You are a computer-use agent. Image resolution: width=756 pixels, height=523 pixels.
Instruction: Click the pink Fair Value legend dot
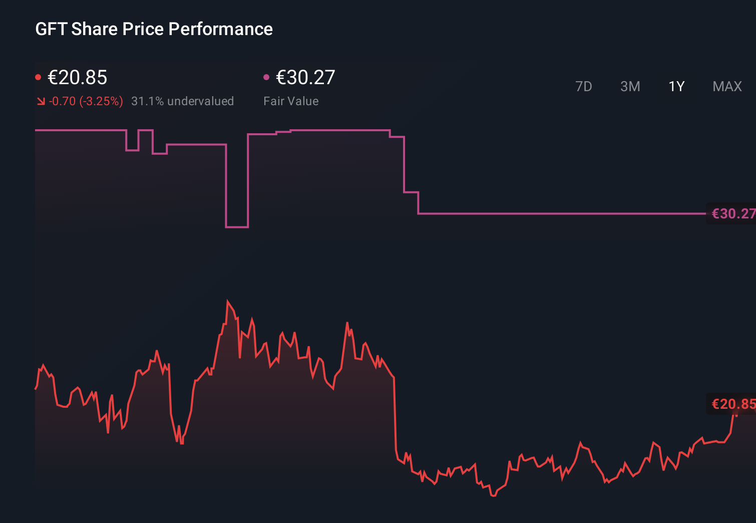tap(267, 76)
